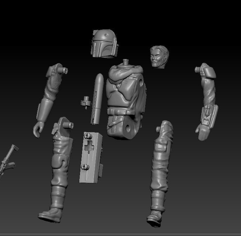Select the unmasked bearded head sculpt

[159, 56]
